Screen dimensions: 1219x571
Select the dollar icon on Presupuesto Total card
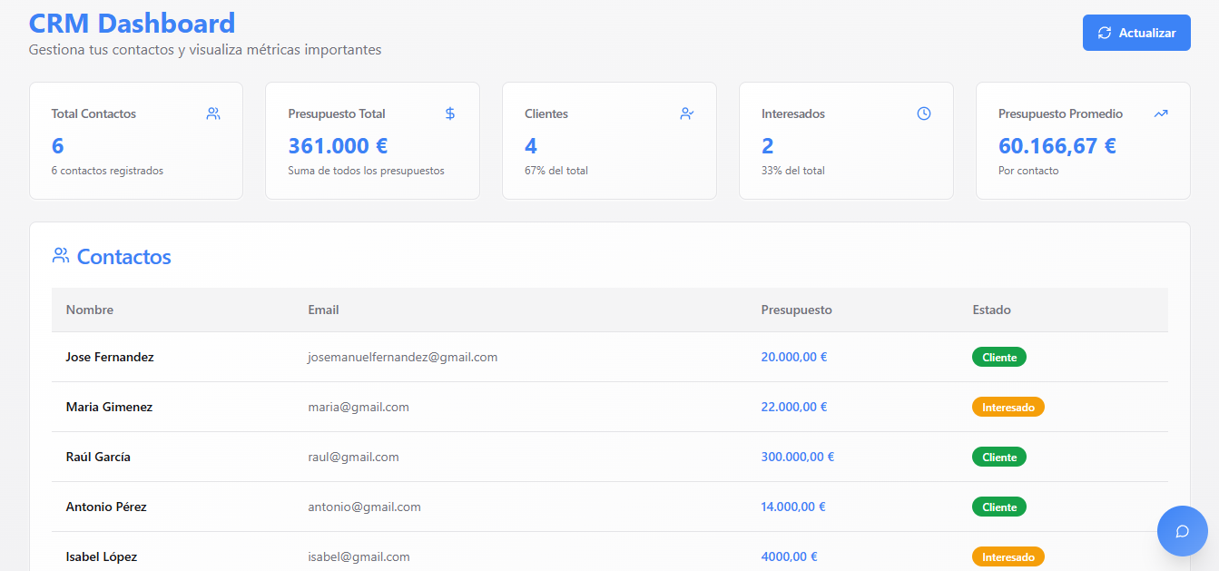point(449,113)
